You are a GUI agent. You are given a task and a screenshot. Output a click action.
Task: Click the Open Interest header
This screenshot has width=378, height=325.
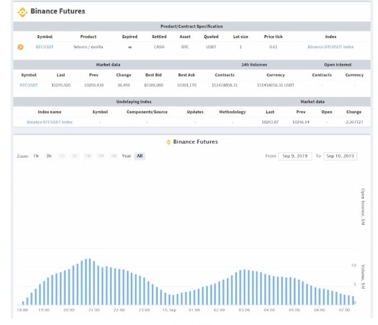(338, 65)
